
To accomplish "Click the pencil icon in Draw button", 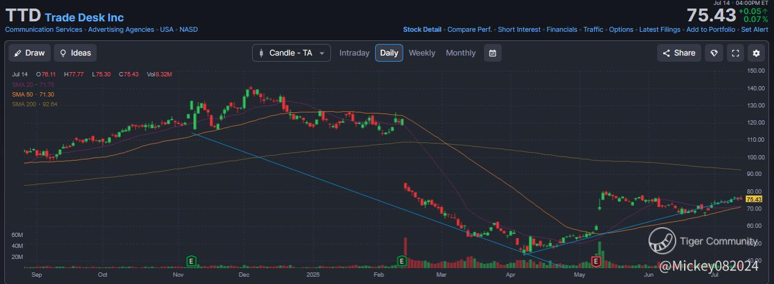I will (18, 53).
